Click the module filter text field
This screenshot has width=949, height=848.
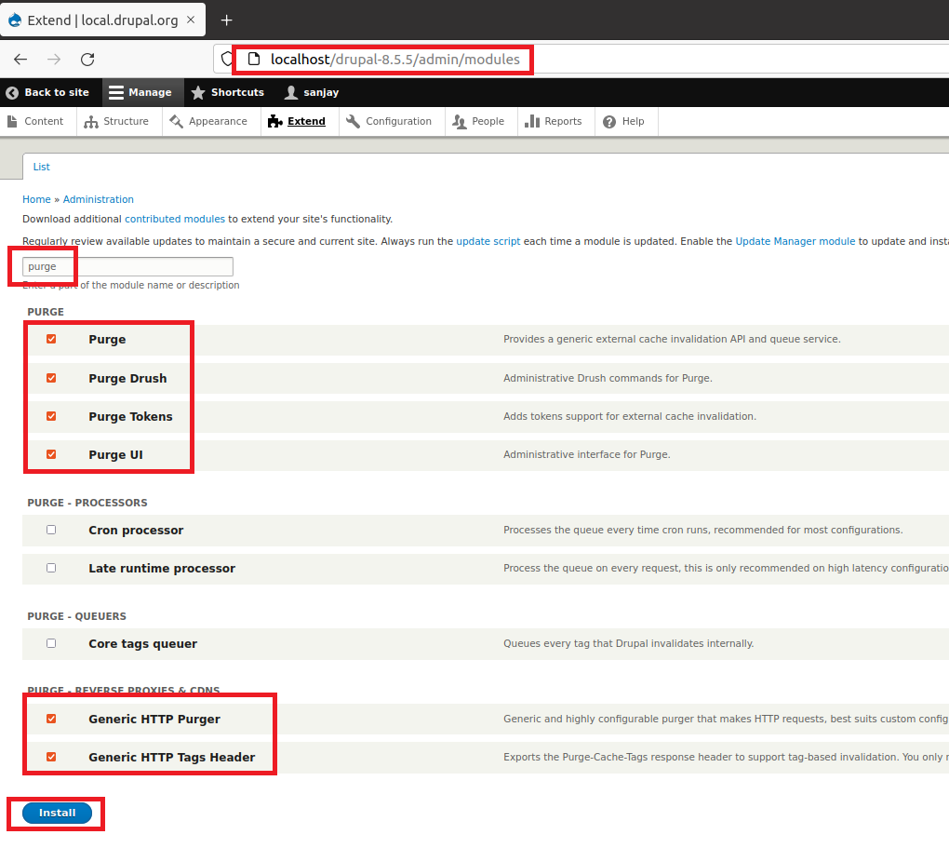(127, 266)
